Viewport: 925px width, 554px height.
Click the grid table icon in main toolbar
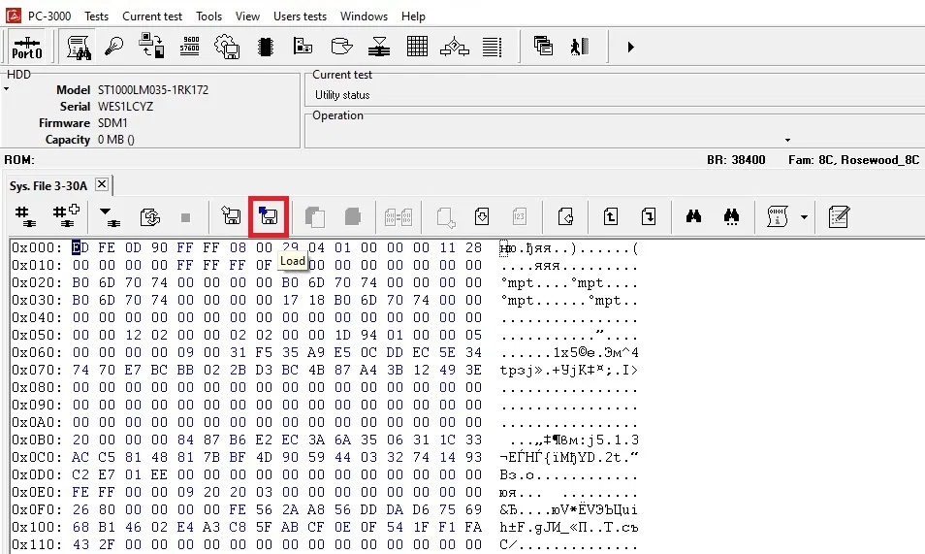(417, 47)
